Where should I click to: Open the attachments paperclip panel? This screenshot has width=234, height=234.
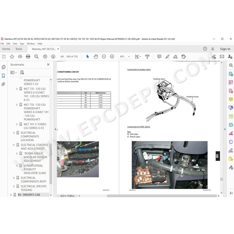pos(3,84)
